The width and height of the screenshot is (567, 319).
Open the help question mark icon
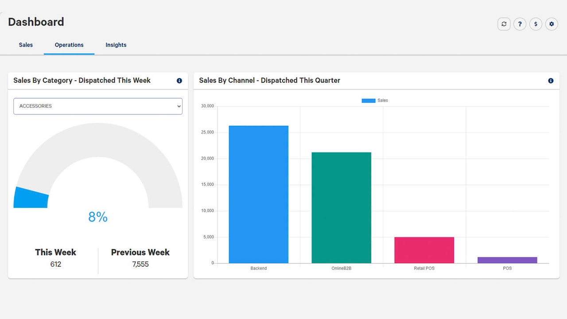click(520, 24)
